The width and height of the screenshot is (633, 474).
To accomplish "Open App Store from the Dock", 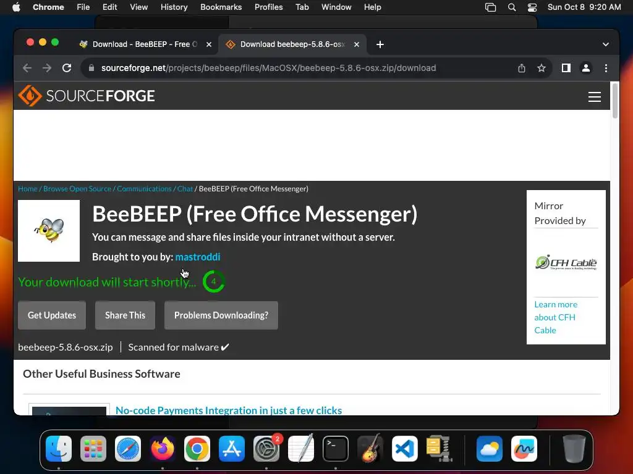I will click(x=232, y=449).
